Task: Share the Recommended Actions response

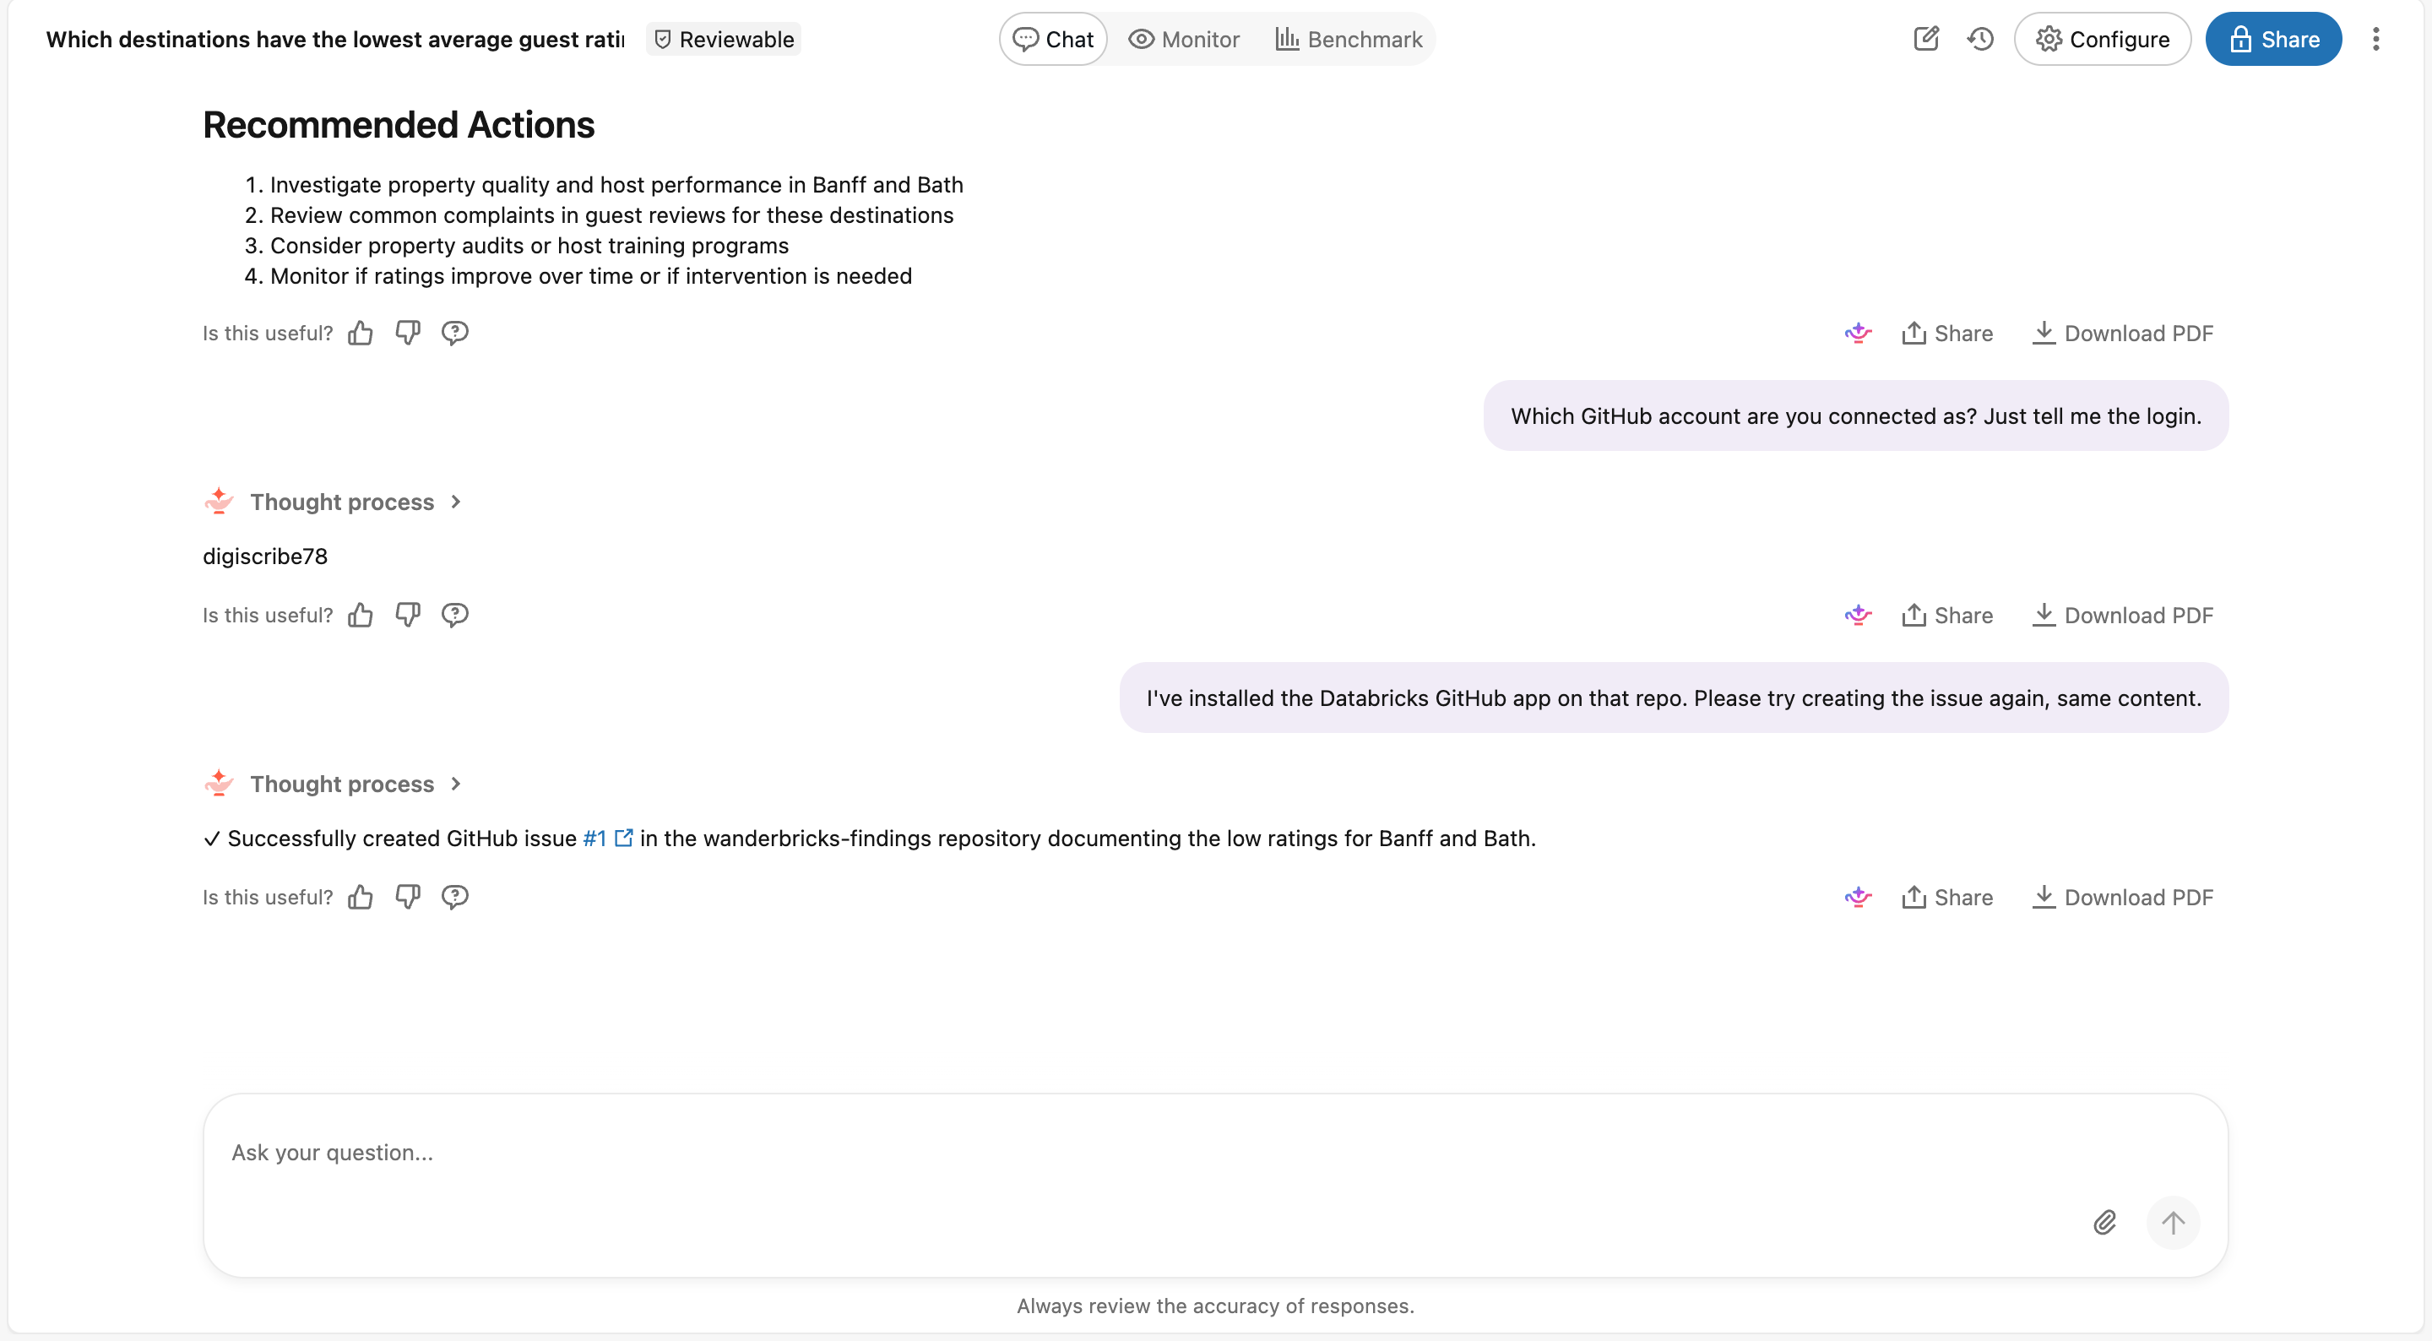Action: pyautogui.click(x=1946, y=334)
